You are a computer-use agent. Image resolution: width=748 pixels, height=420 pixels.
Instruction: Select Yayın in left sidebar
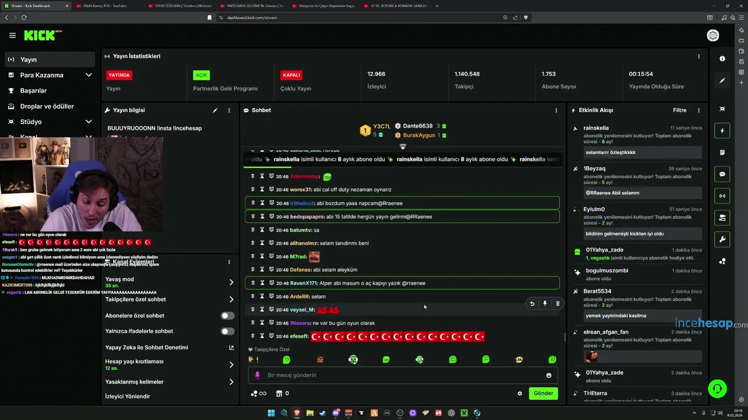coord(50,60)
